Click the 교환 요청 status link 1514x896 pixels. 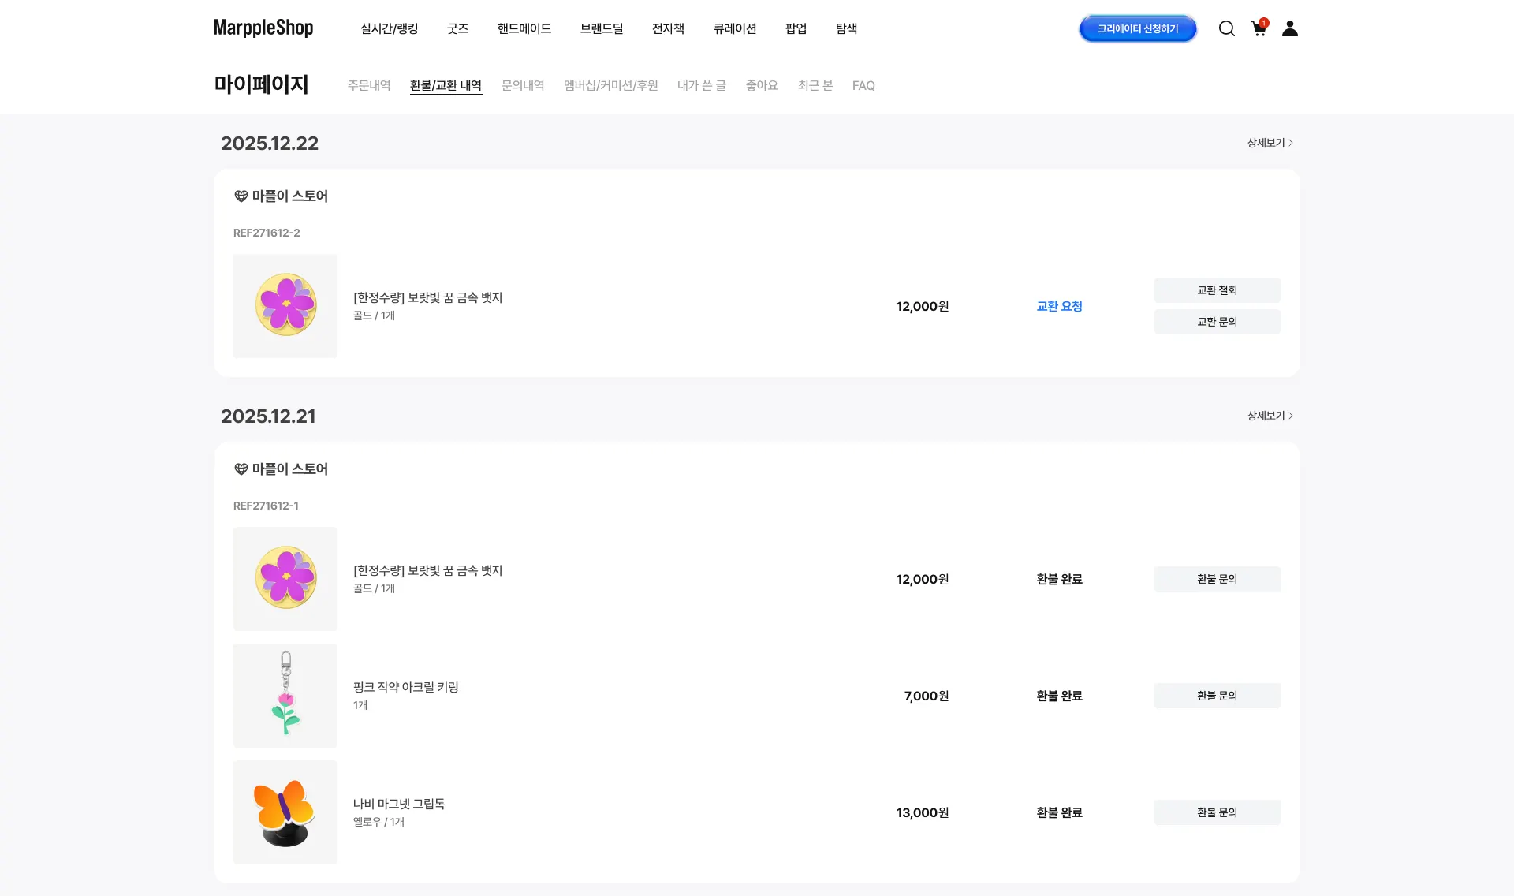coord(1059,306)
